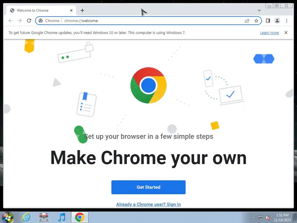The height and width of the screenshot is (223, 297).
Task: Minimize the Chrome window
Action: (x=269, y=6)
